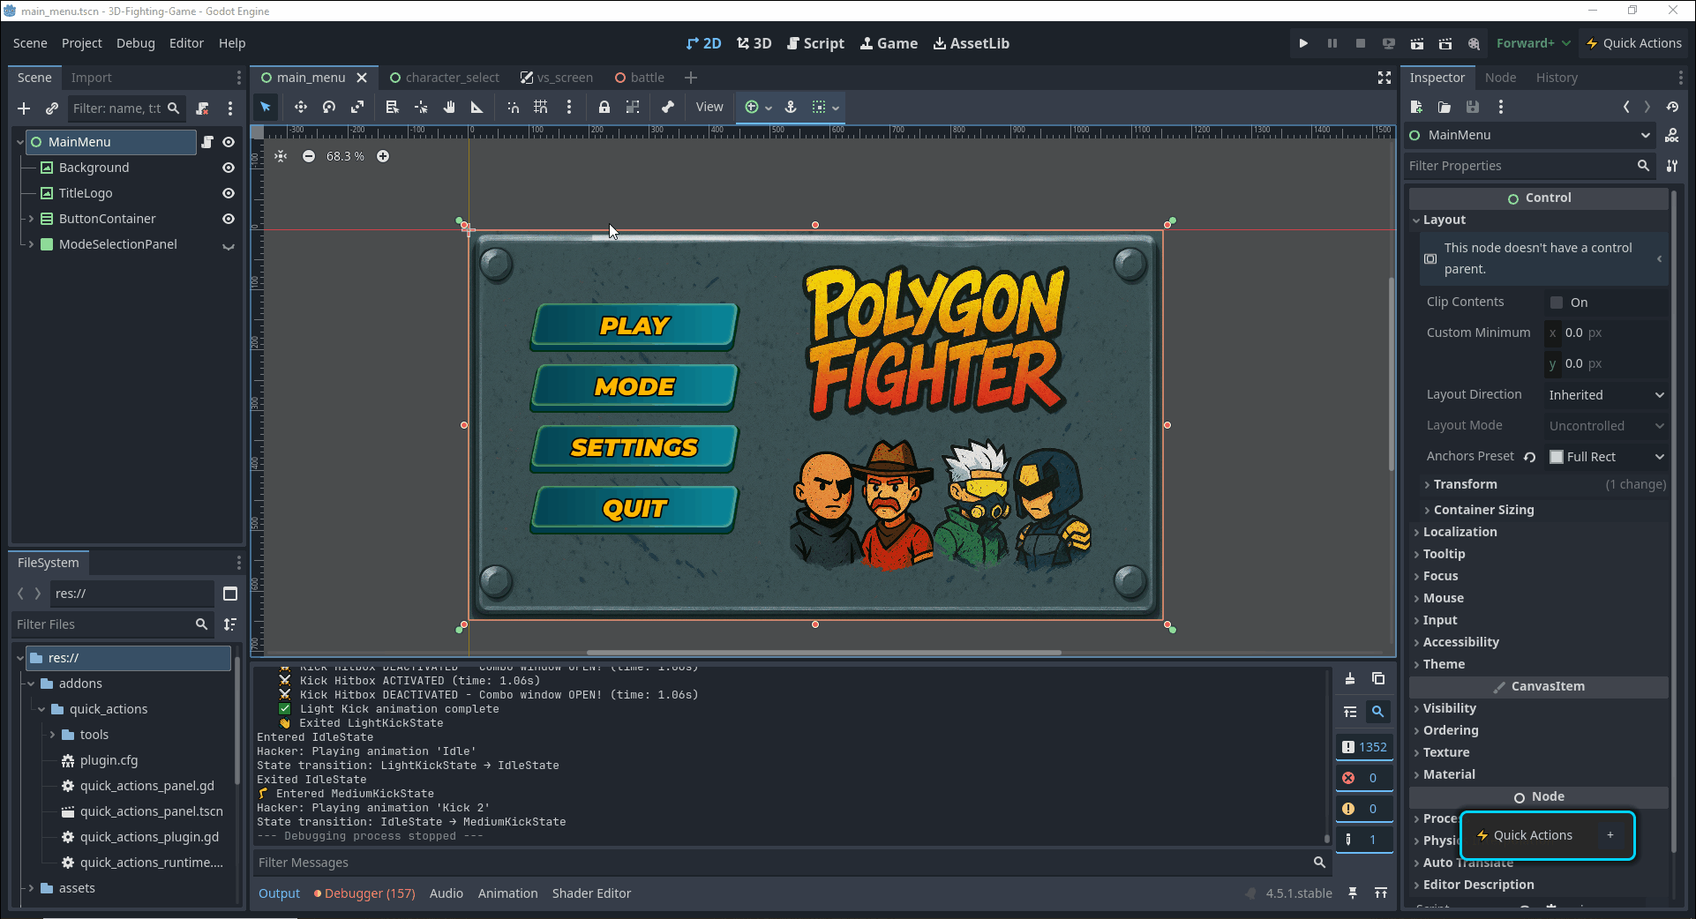Open the Debug menu
This screenshot has height=919, width=1696.
point(135,43)
